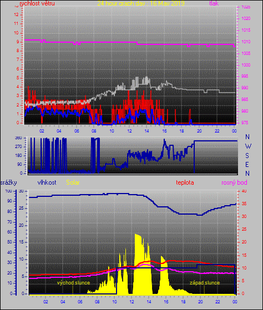The height and width of the screenshot is (310, 263).
Task: Click the "východ slunce" sunrise marker text
Action: pos(74,283)
